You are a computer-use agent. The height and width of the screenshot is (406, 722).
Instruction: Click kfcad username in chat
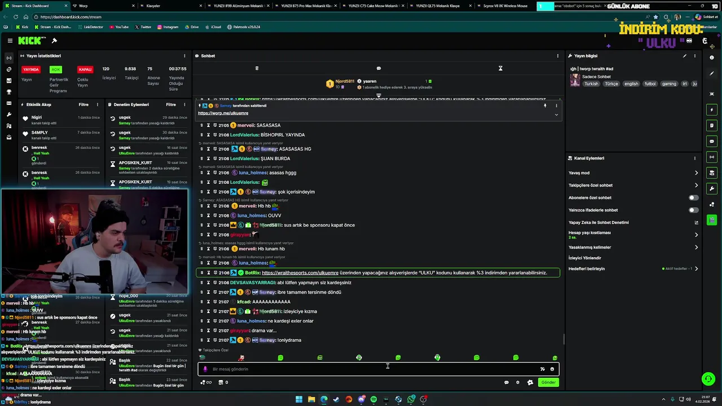click(244, 302)
